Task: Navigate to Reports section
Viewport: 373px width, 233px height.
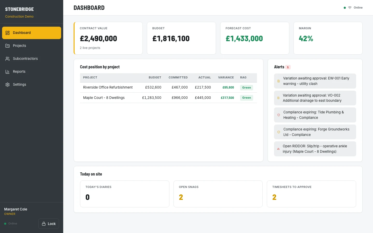Action: (32, 72)
